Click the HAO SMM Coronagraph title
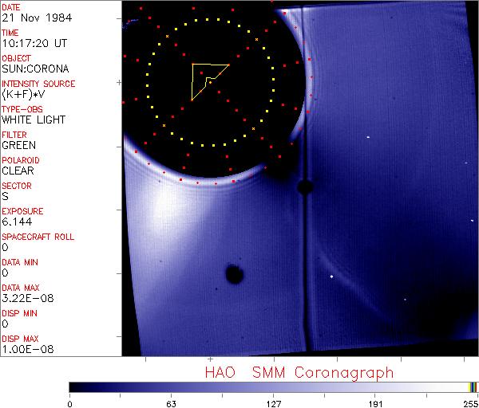The height and width of the screenshot is (408, 479). (299, 372)
